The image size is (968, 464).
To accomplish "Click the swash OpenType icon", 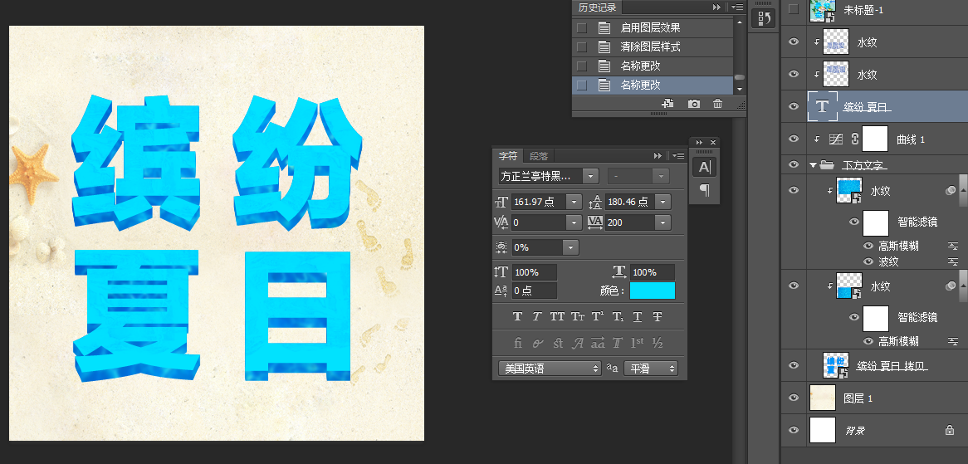I will [x=578, y=343].
